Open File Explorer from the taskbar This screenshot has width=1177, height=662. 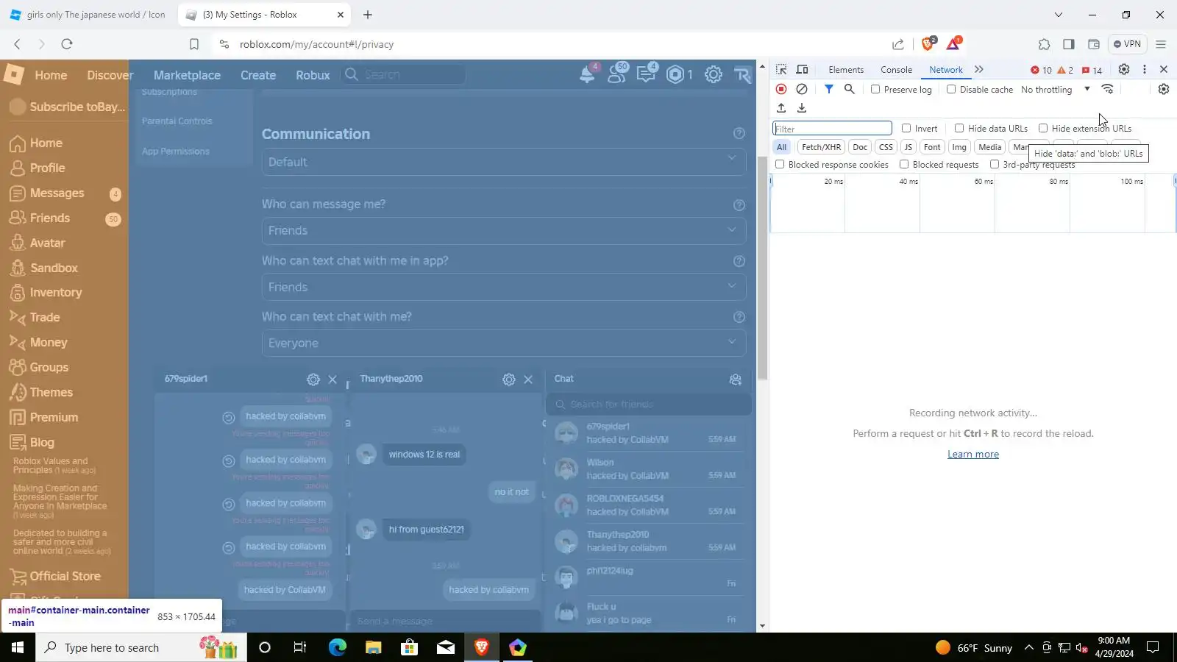pos(374,648)
